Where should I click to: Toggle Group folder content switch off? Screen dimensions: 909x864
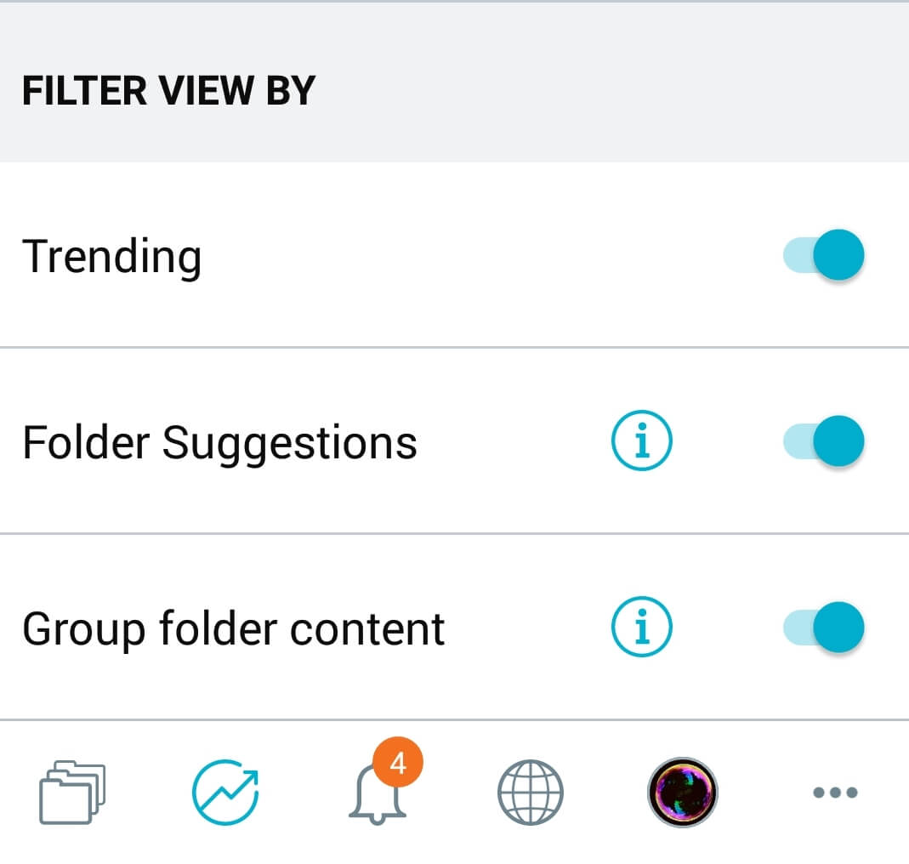point(824,628)
